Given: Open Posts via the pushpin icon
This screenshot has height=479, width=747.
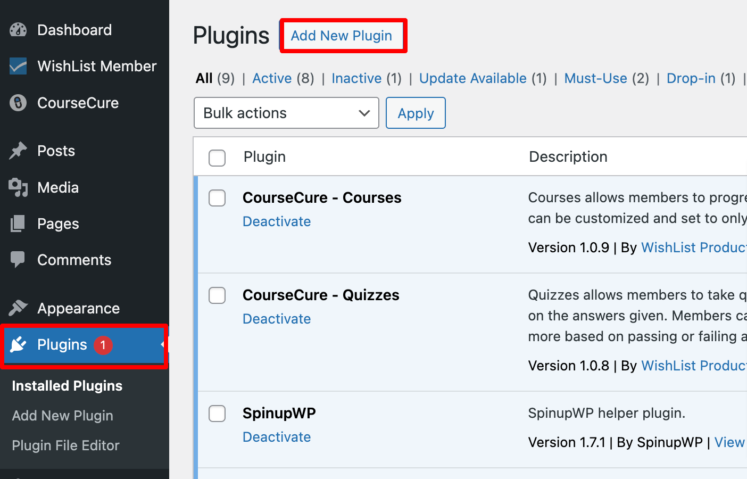Looking at the screenshot, I should (18, 151).
